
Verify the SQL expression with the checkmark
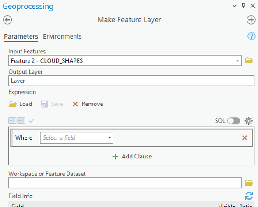32,121
